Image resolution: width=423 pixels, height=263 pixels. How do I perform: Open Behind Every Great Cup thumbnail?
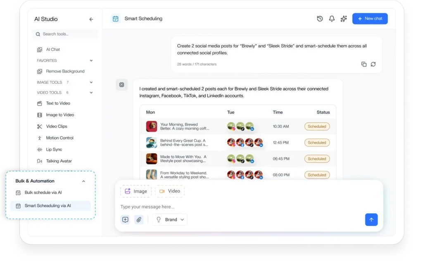151,143
